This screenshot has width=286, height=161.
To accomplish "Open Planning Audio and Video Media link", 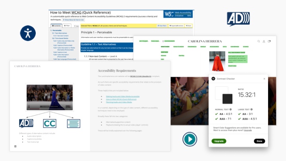I will [119, 102].
